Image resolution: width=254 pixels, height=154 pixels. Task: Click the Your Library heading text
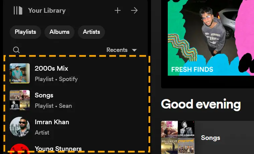pos(47,11)
